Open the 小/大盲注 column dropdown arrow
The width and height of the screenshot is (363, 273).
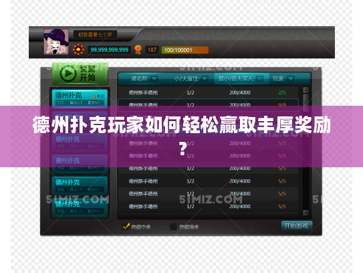205,79
